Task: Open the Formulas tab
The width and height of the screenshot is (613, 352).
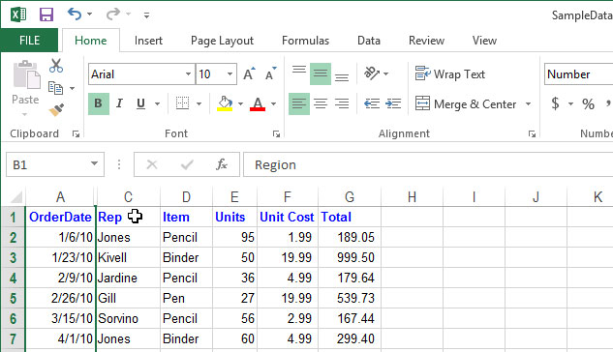Action: (x=305, y=41)
